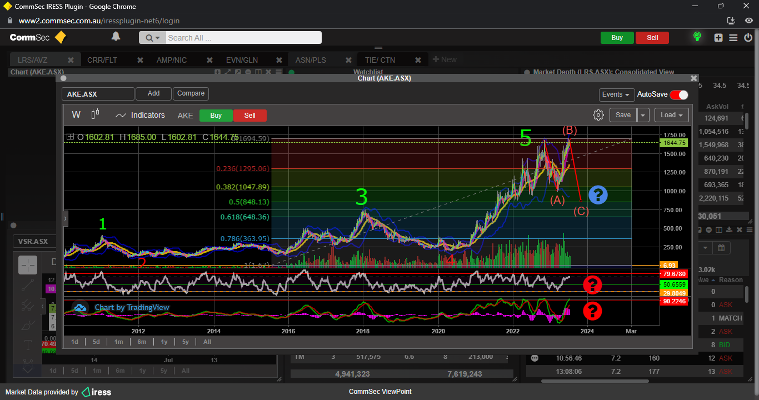Toggle the AutoSave switch

[x=678, y=95]
